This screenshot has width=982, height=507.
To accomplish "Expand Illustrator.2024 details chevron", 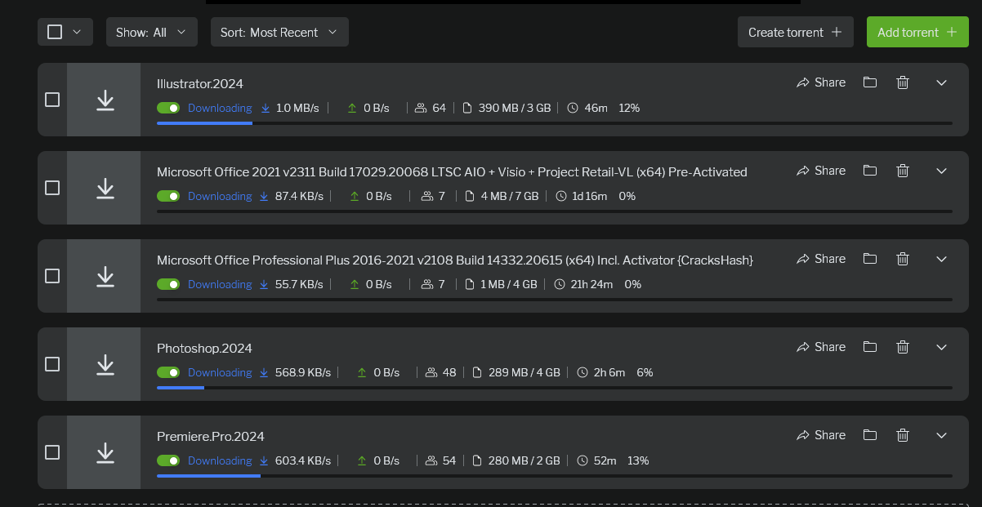I will 941,82.
